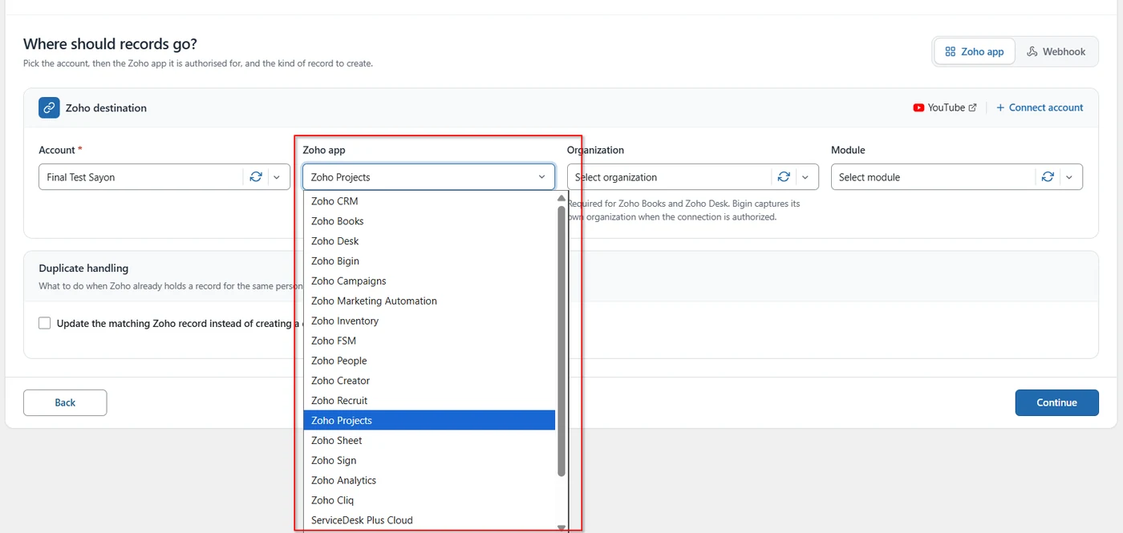Select Zoho Sheet option
This screenshot has height=533, width=1123.
pyautogui.click(x=429, y=441)
